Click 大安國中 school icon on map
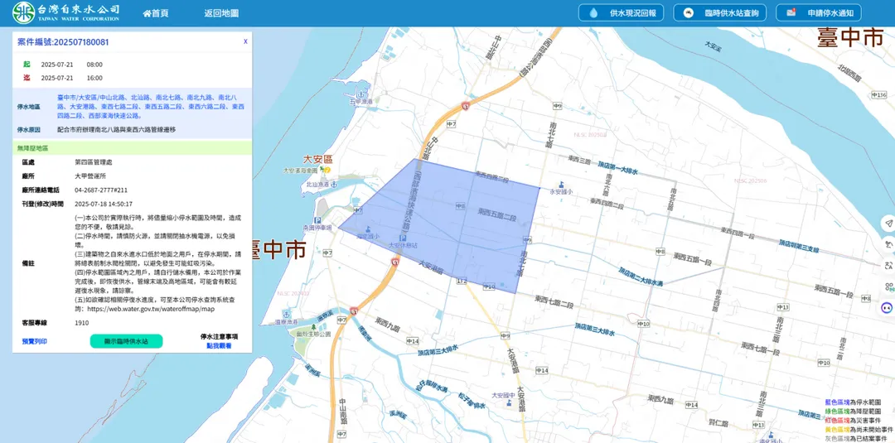This screenshot has height=443, width=895. pos(510,403)
